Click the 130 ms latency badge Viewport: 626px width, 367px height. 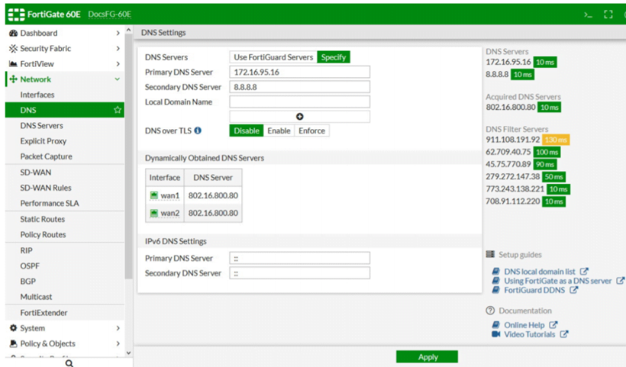556,140
